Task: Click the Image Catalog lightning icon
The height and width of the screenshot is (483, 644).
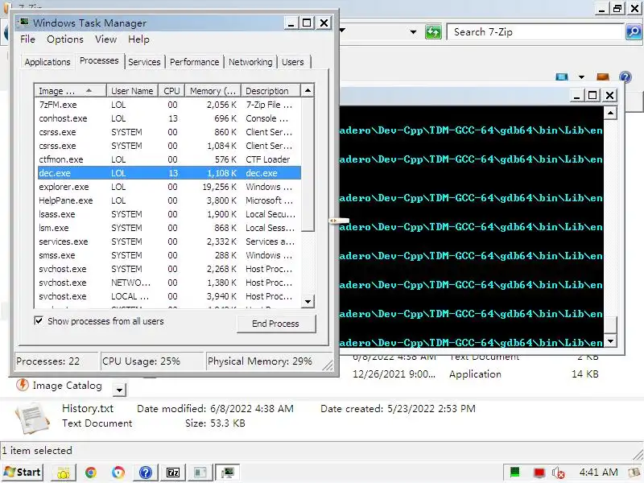Action: [23, 386]
